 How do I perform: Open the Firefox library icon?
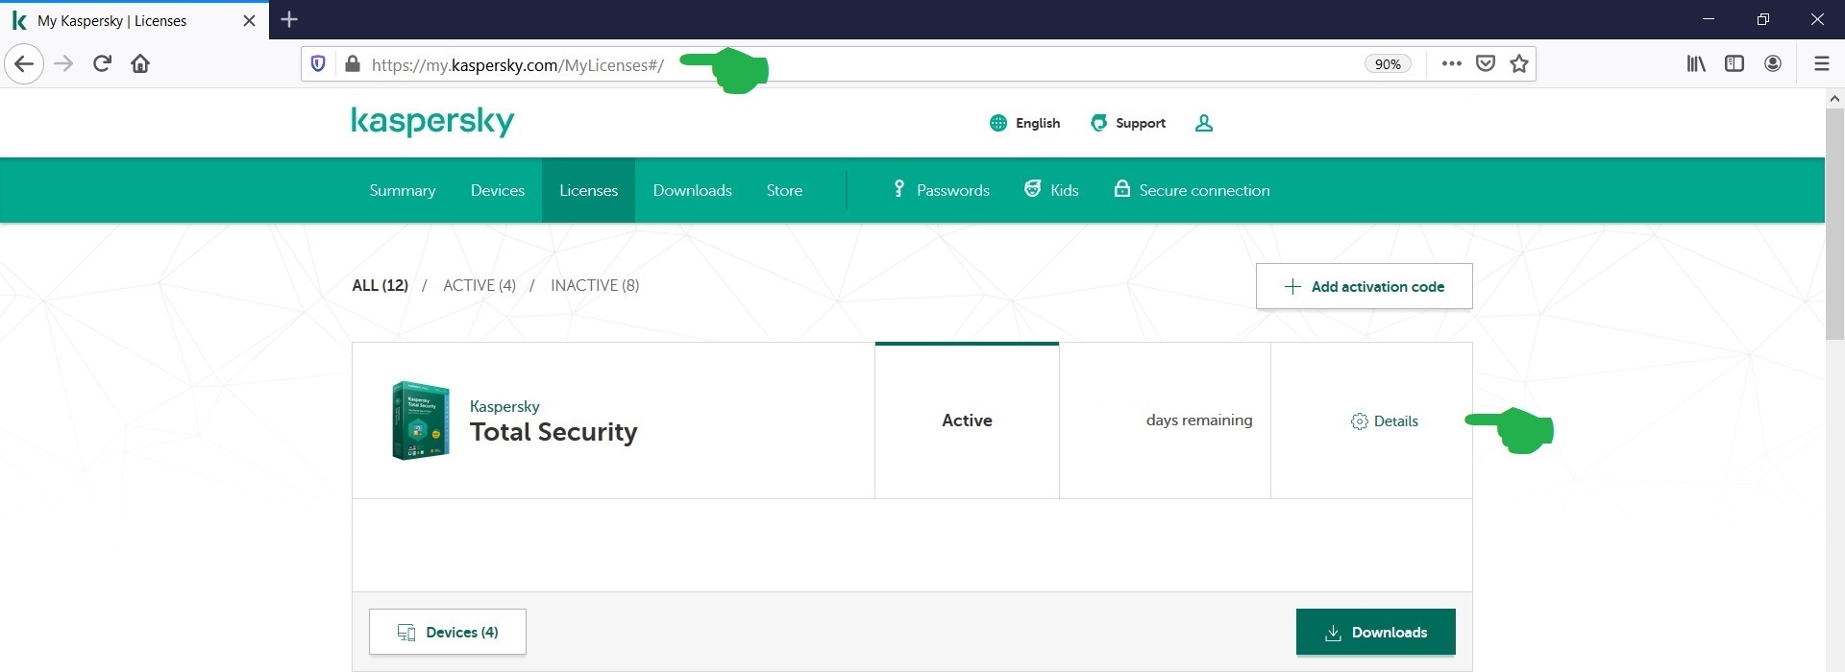coord(1696,64)
